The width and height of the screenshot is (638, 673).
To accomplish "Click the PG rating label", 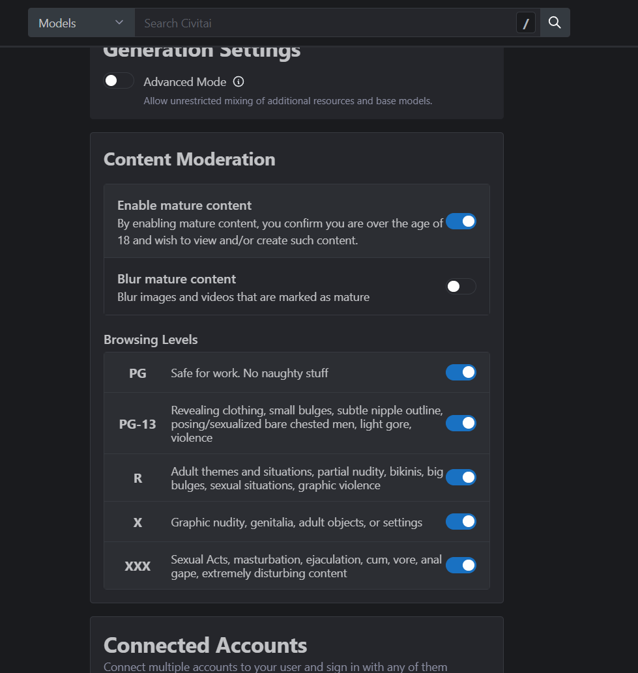I will tap(138, 373).
